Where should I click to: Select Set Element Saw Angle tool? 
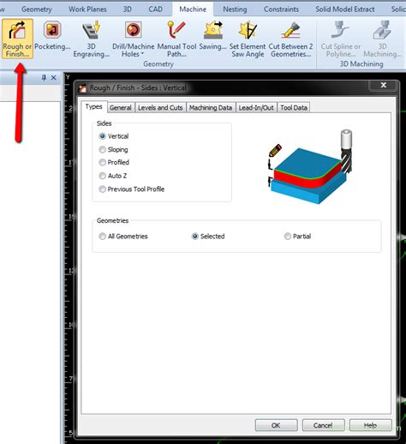tap(248, 39)
